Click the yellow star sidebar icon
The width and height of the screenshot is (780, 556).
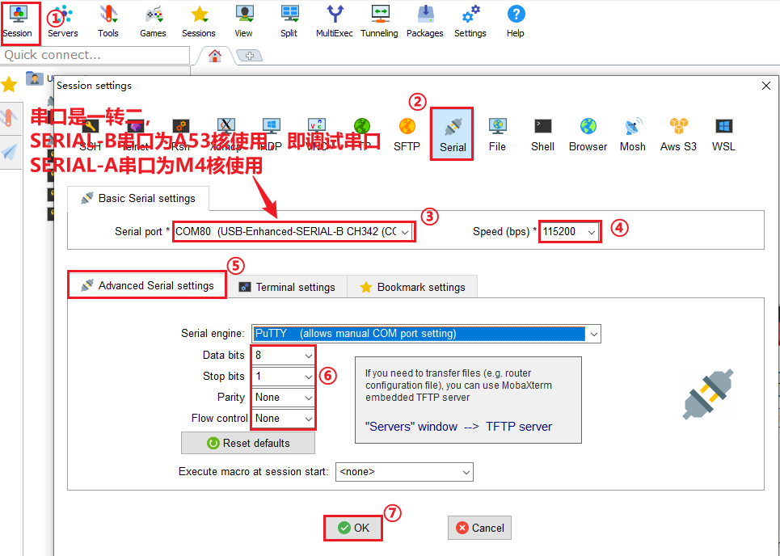pos(9,85)
